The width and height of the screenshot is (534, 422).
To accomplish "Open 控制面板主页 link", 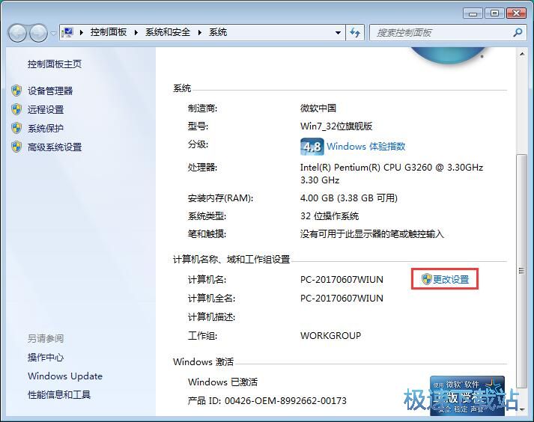I will 55,64.
